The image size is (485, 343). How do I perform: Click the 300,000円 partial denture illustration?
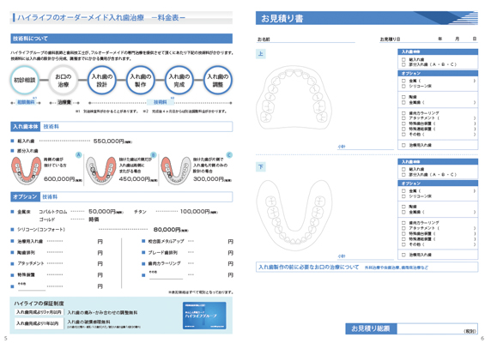click(176, 171)
